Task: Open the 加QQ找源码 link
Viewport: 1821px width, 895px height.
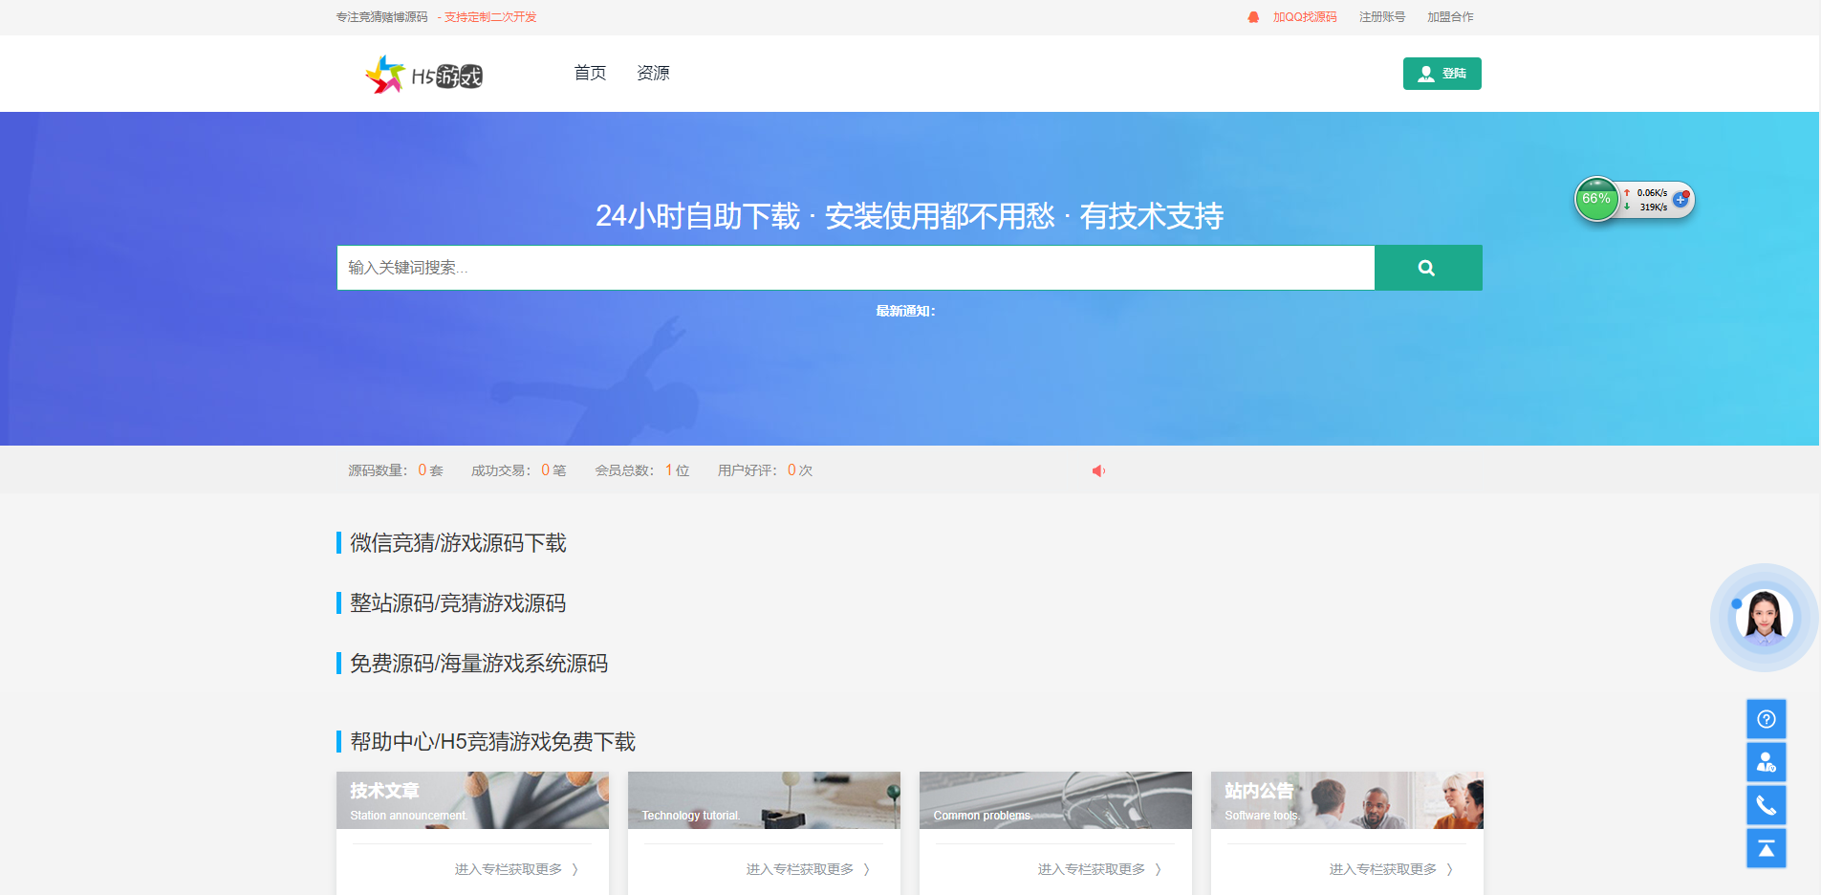Action: pos(1304,16)
